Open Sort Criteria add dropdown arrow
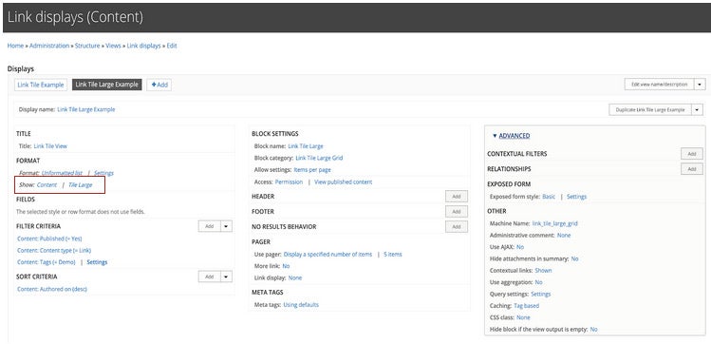Screen dimensions: 711x344 [x=227, y=277]
